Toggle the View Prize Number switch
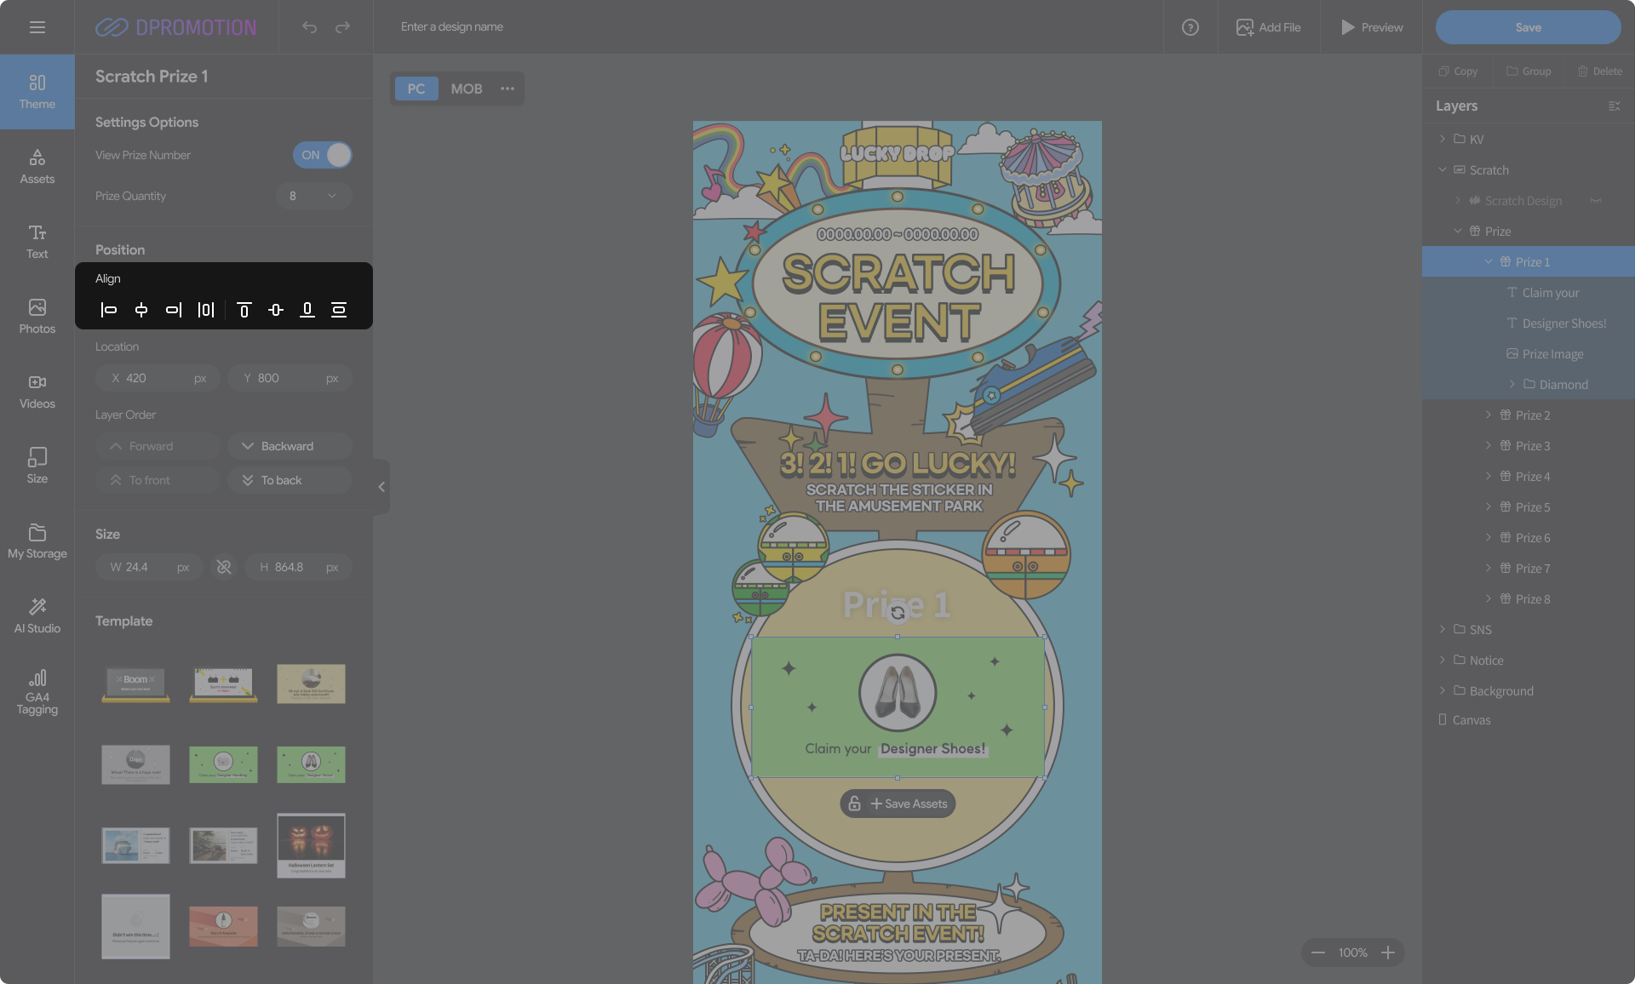This screenshot has width=1635, height=984. [323, 155]
